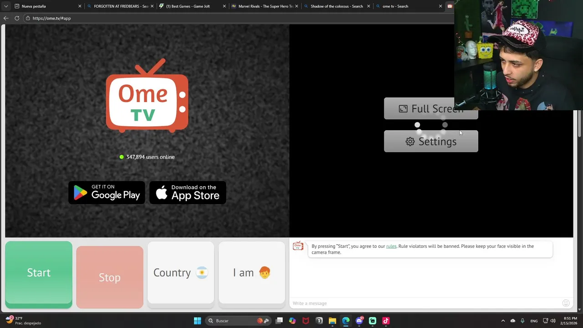The image size is (583, 328).
Task: Click the Full Screen button
Action: pos(431,108)
